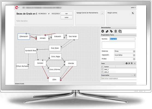Screen dimensions: 152x109
Task: Select the tag tool icon
Action: (111, 31)
